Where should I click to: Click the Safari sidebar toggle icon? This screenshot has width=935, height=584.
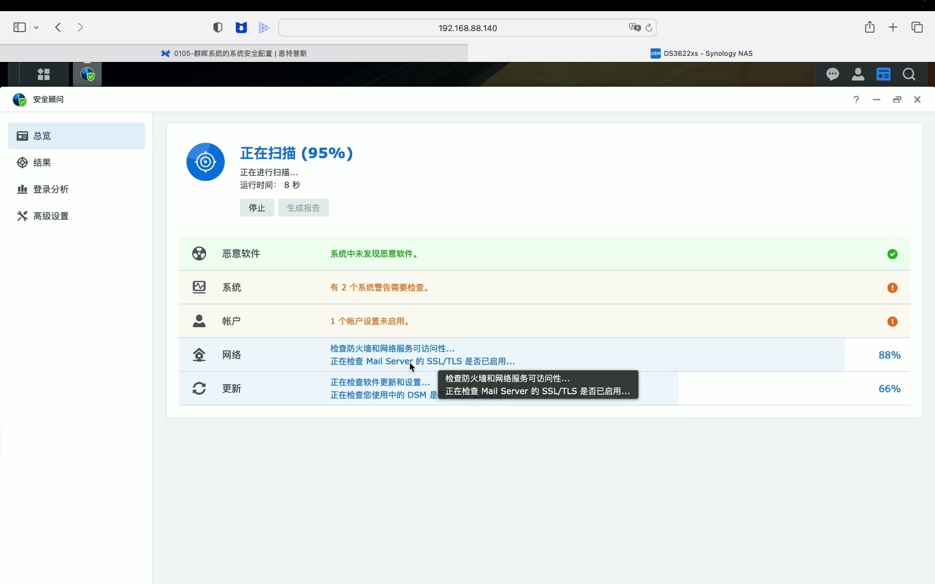point(20,27)
